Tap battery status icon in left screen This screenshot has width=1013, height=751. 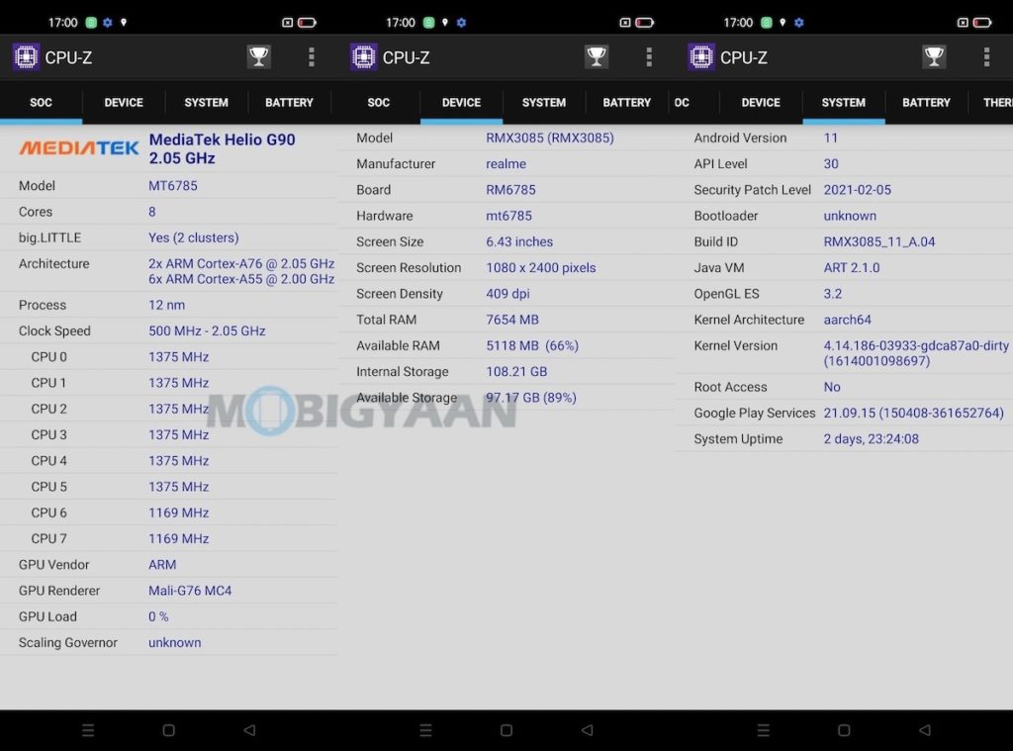(x=307, y=23)
